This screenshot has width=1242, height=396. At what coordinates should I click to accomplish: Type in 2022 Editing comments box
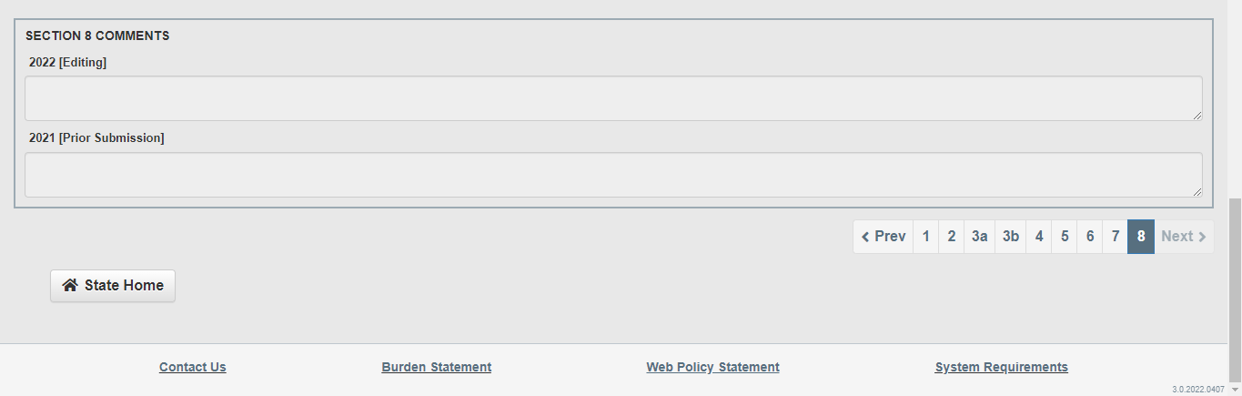click(x=612, y=98)
